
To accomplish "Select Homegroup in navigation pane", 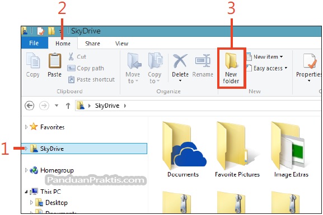I will click(57, 170).
